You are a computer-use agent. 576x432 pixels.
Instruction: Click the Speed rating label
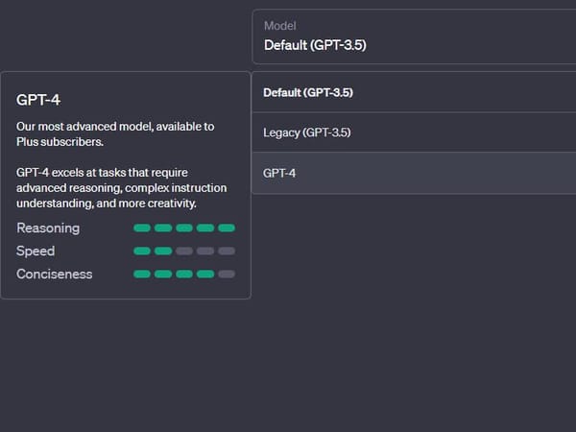coord(36,252)
